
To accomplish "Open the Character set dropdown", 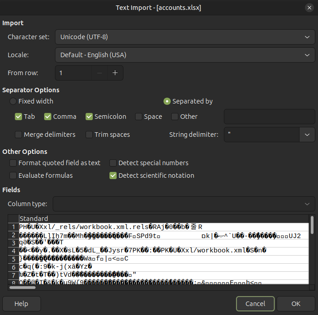I will [x=185, y=37].
